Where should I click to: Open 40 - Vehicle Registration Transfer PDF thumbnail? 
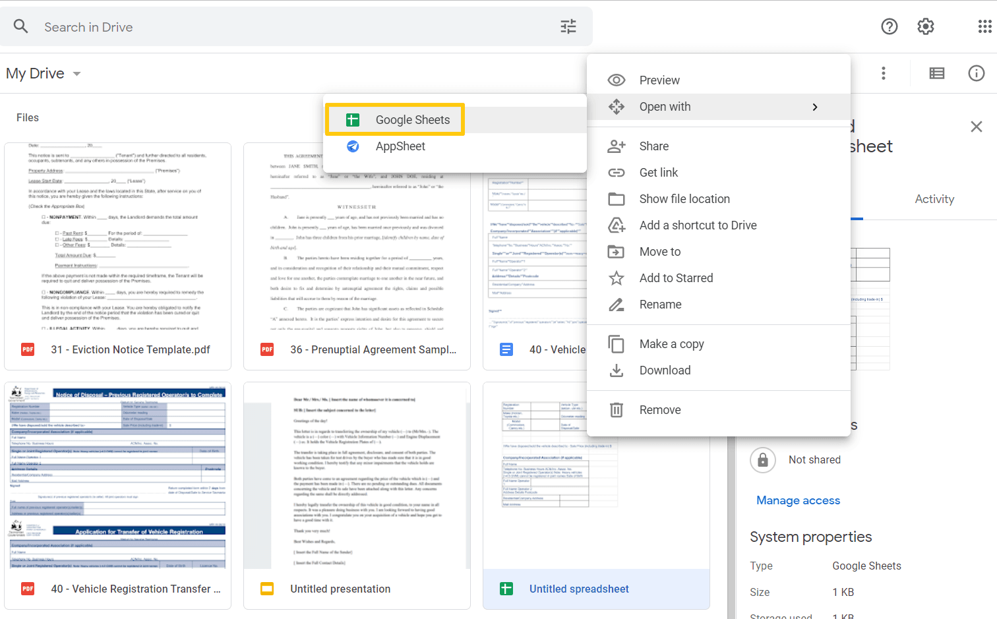117,476
